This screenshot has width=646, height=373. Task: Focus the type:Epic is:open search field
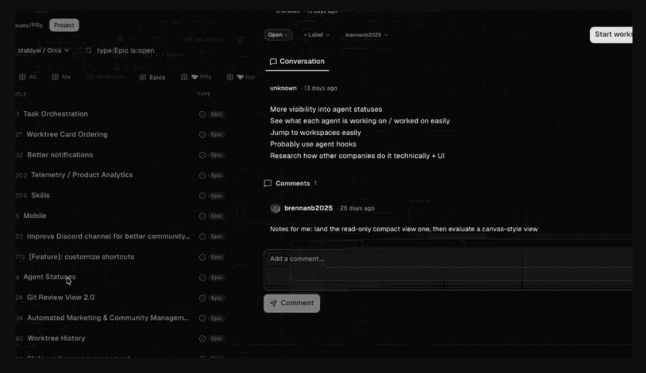[x=125, y=51]
